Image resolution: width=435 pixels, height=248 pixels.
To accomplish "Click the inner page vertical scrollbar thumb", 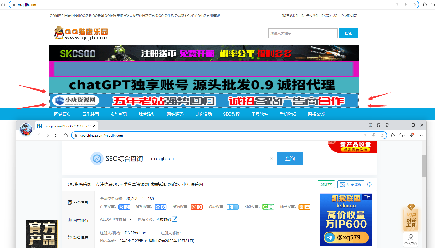I will pos(424,166).
